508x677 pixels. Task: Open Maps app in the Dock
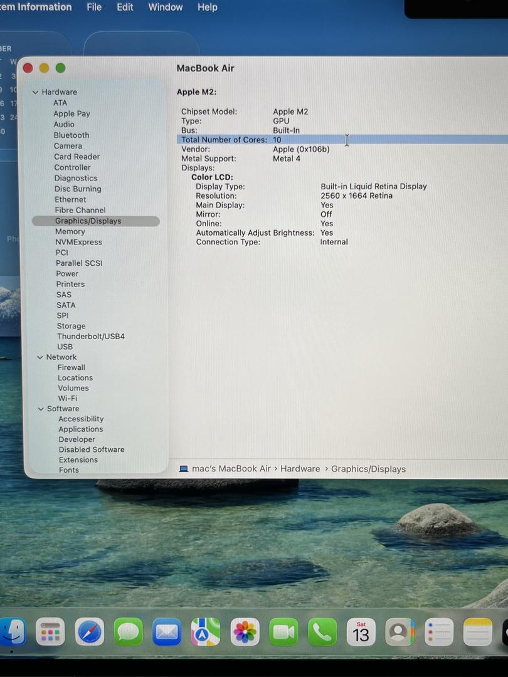pos(206,632)
